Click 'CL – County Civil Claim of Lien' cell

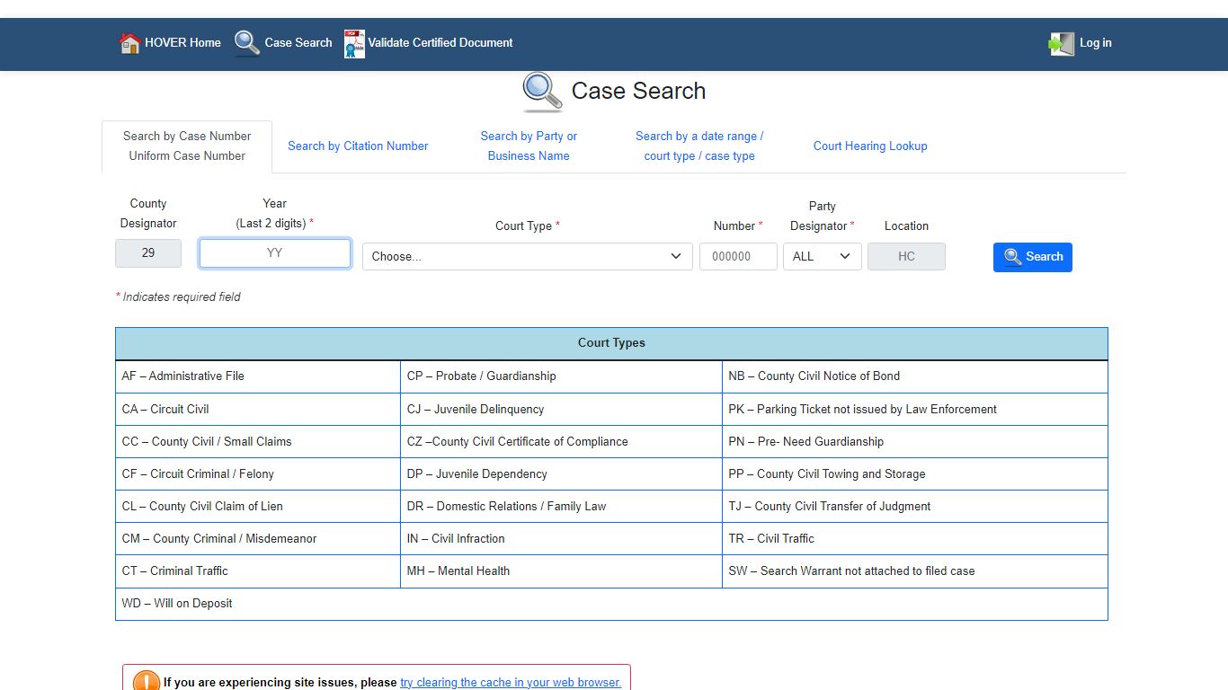[258, 506]
